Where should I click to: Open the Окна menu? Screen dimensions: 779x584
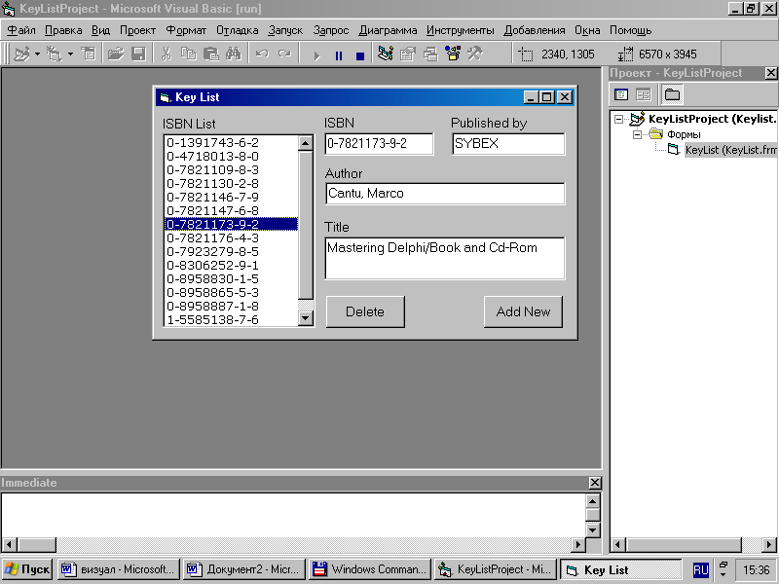(x=587, y=30)
